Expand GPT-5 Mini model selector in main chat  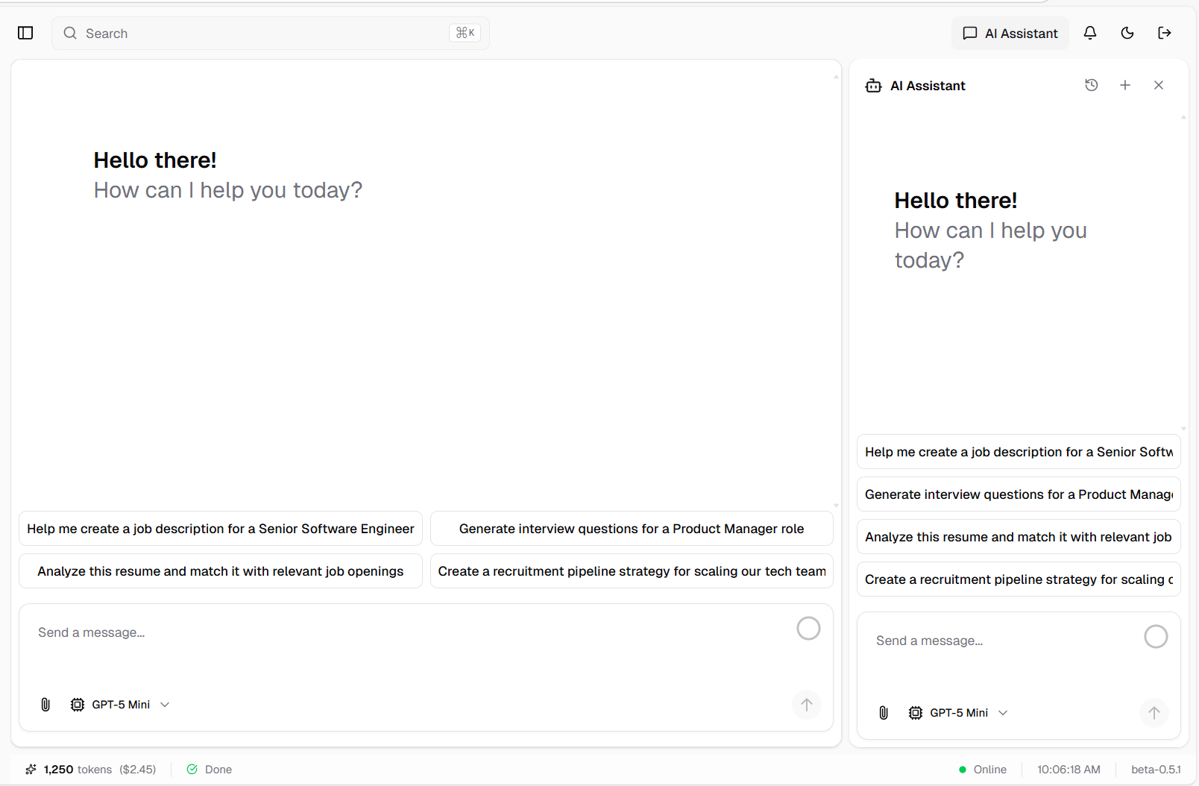[121, 705]
